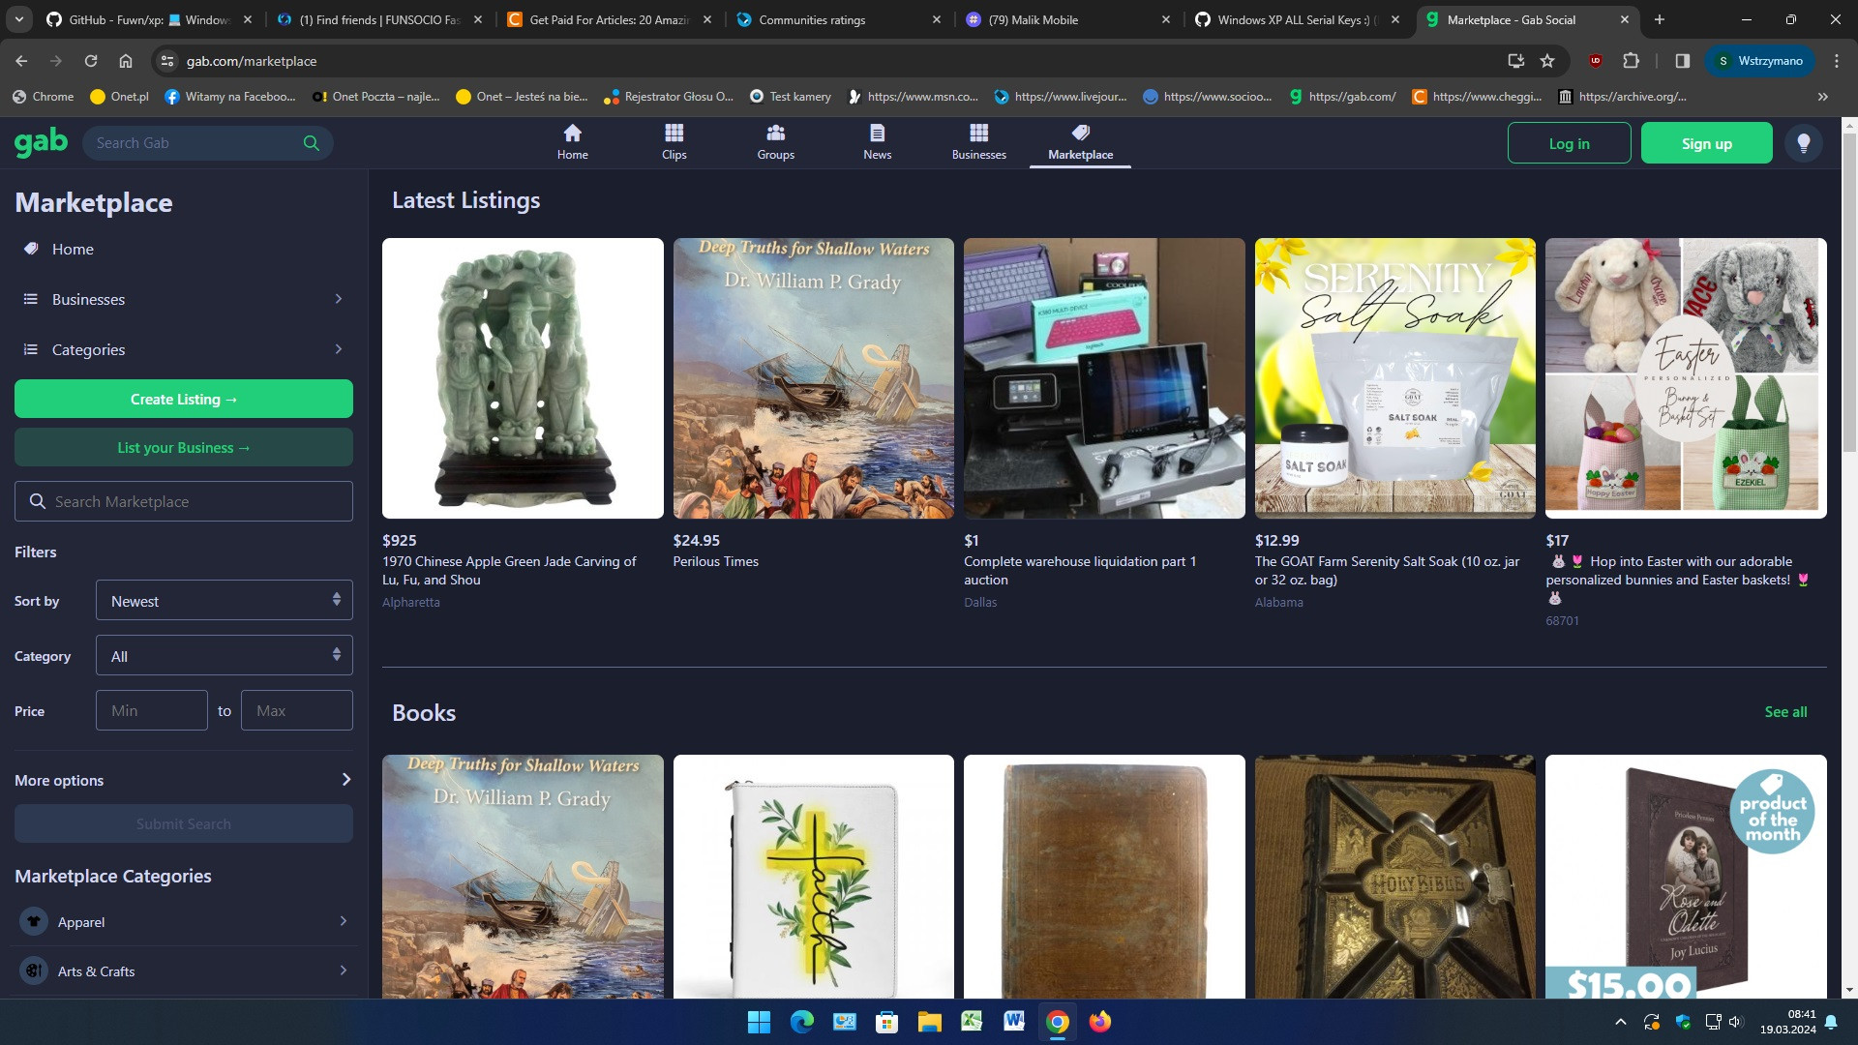
Task: Open File Explorer from taskbar
Action: tap(929, 1022)
